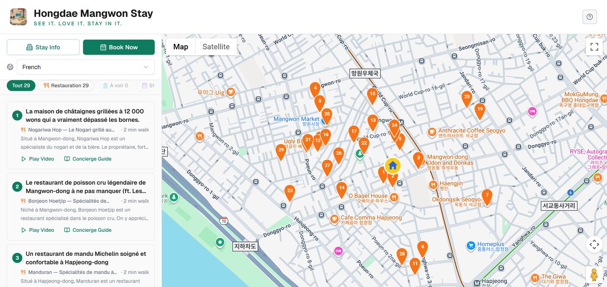This screenshot has height=287, width=607.
Task: Select map pin number 7
Action: [x=487, y=197]
